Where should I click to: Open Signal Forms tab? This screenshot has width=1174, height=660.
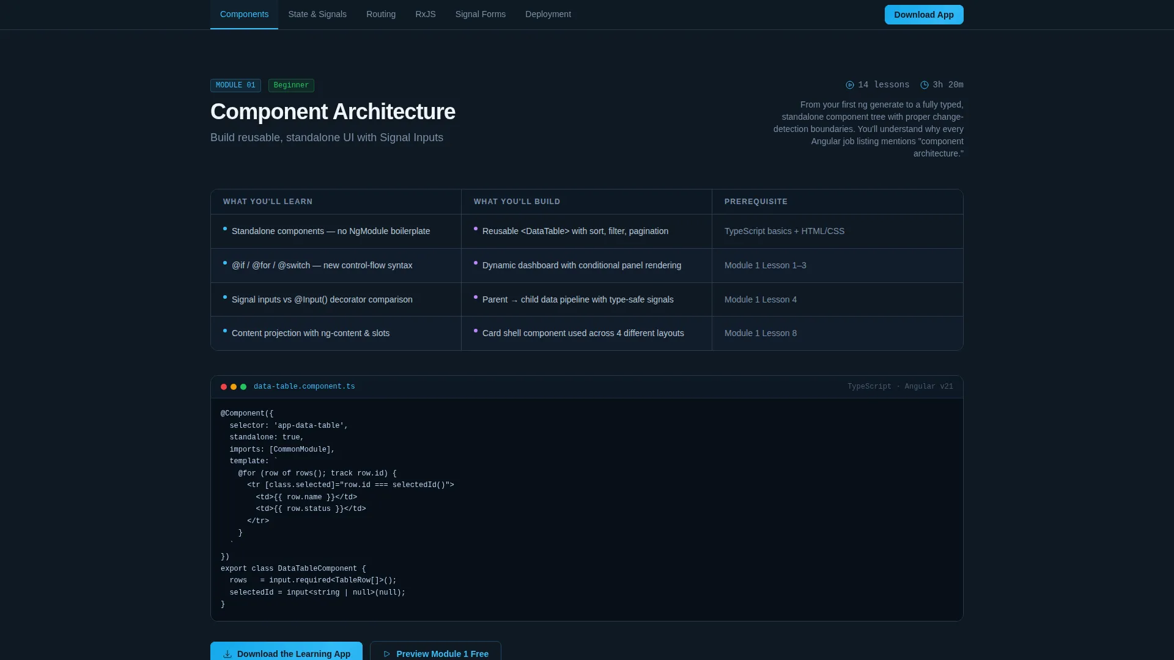pos(481,14)
